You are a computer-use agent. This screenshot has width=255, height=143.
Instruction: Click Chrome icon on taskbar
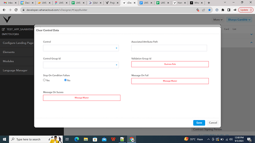[x=132, y=139]
